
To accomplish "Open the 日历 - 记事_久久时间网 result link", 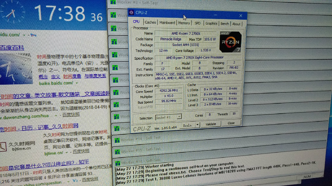I will pos(39,127).
